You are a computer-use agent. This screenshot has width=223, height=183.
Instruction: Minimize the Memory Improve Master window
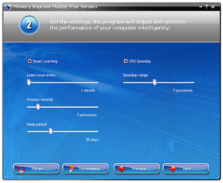[x=201, y=7]
